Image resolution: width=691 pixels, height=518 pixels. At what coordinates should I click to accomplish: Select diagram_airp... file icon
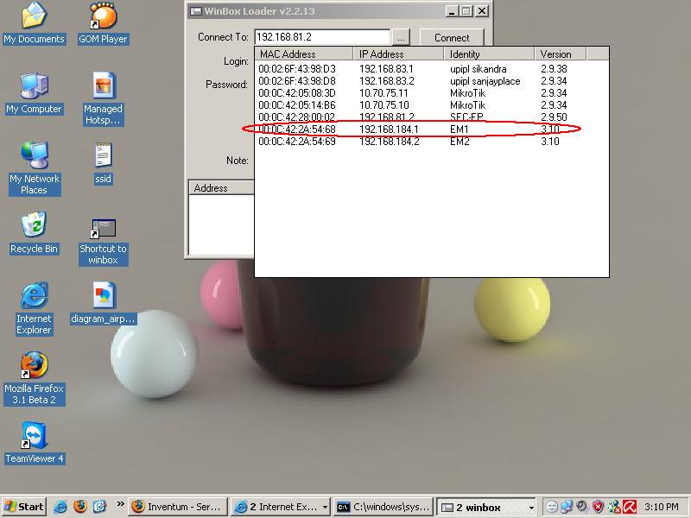(103, 303)
